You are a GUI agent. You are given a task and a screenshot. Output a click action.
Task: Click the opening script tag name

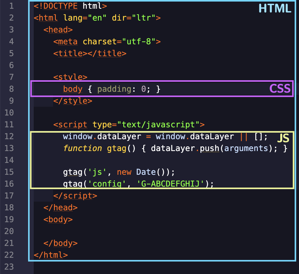(x=73, y=125)
